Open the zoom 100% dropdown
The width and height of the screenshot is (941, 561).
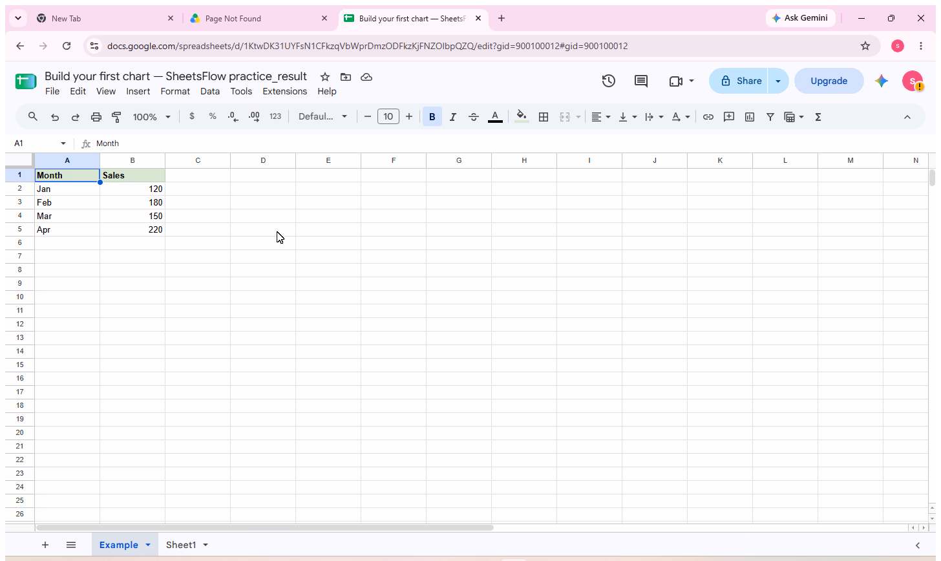[x=152, y=117]
